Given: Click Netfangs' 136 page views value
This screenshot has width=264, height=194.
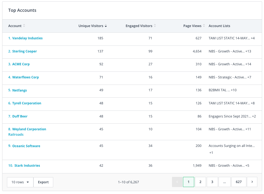Looking at the screenshot, I should pos(198,90).
